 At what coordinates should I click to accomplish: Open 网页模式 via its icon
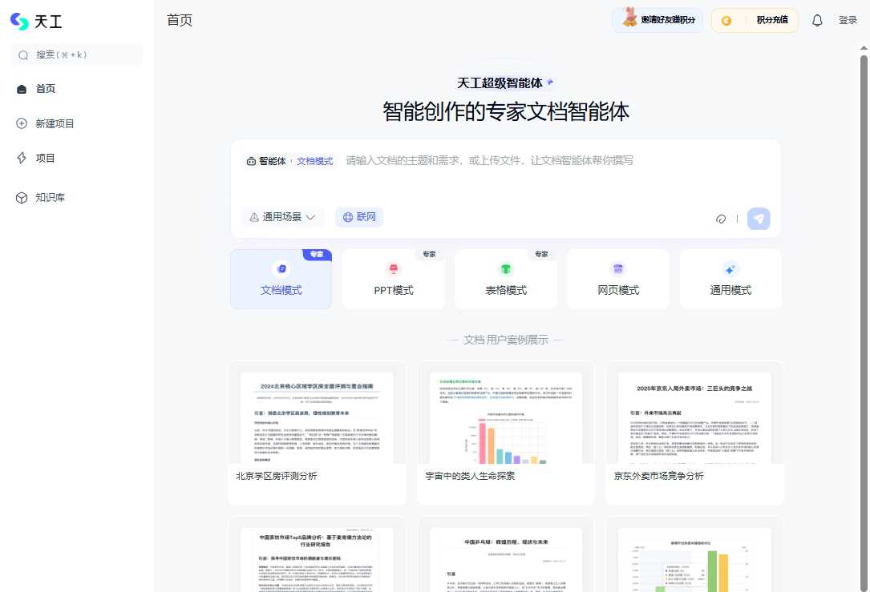click(618, 270)
